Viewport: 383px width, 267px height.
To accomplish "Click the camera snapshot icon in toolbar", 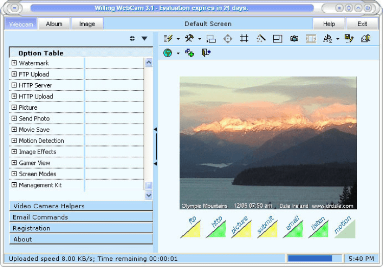I will (294, 38).
